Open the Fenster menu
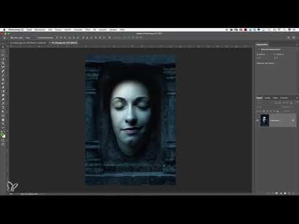The image size is (299, 224). click(113, 30)
